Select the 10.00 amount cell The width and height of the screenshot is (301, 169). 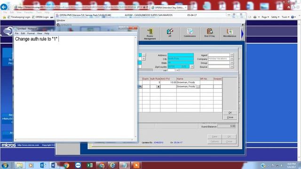(x=168, y=83)
